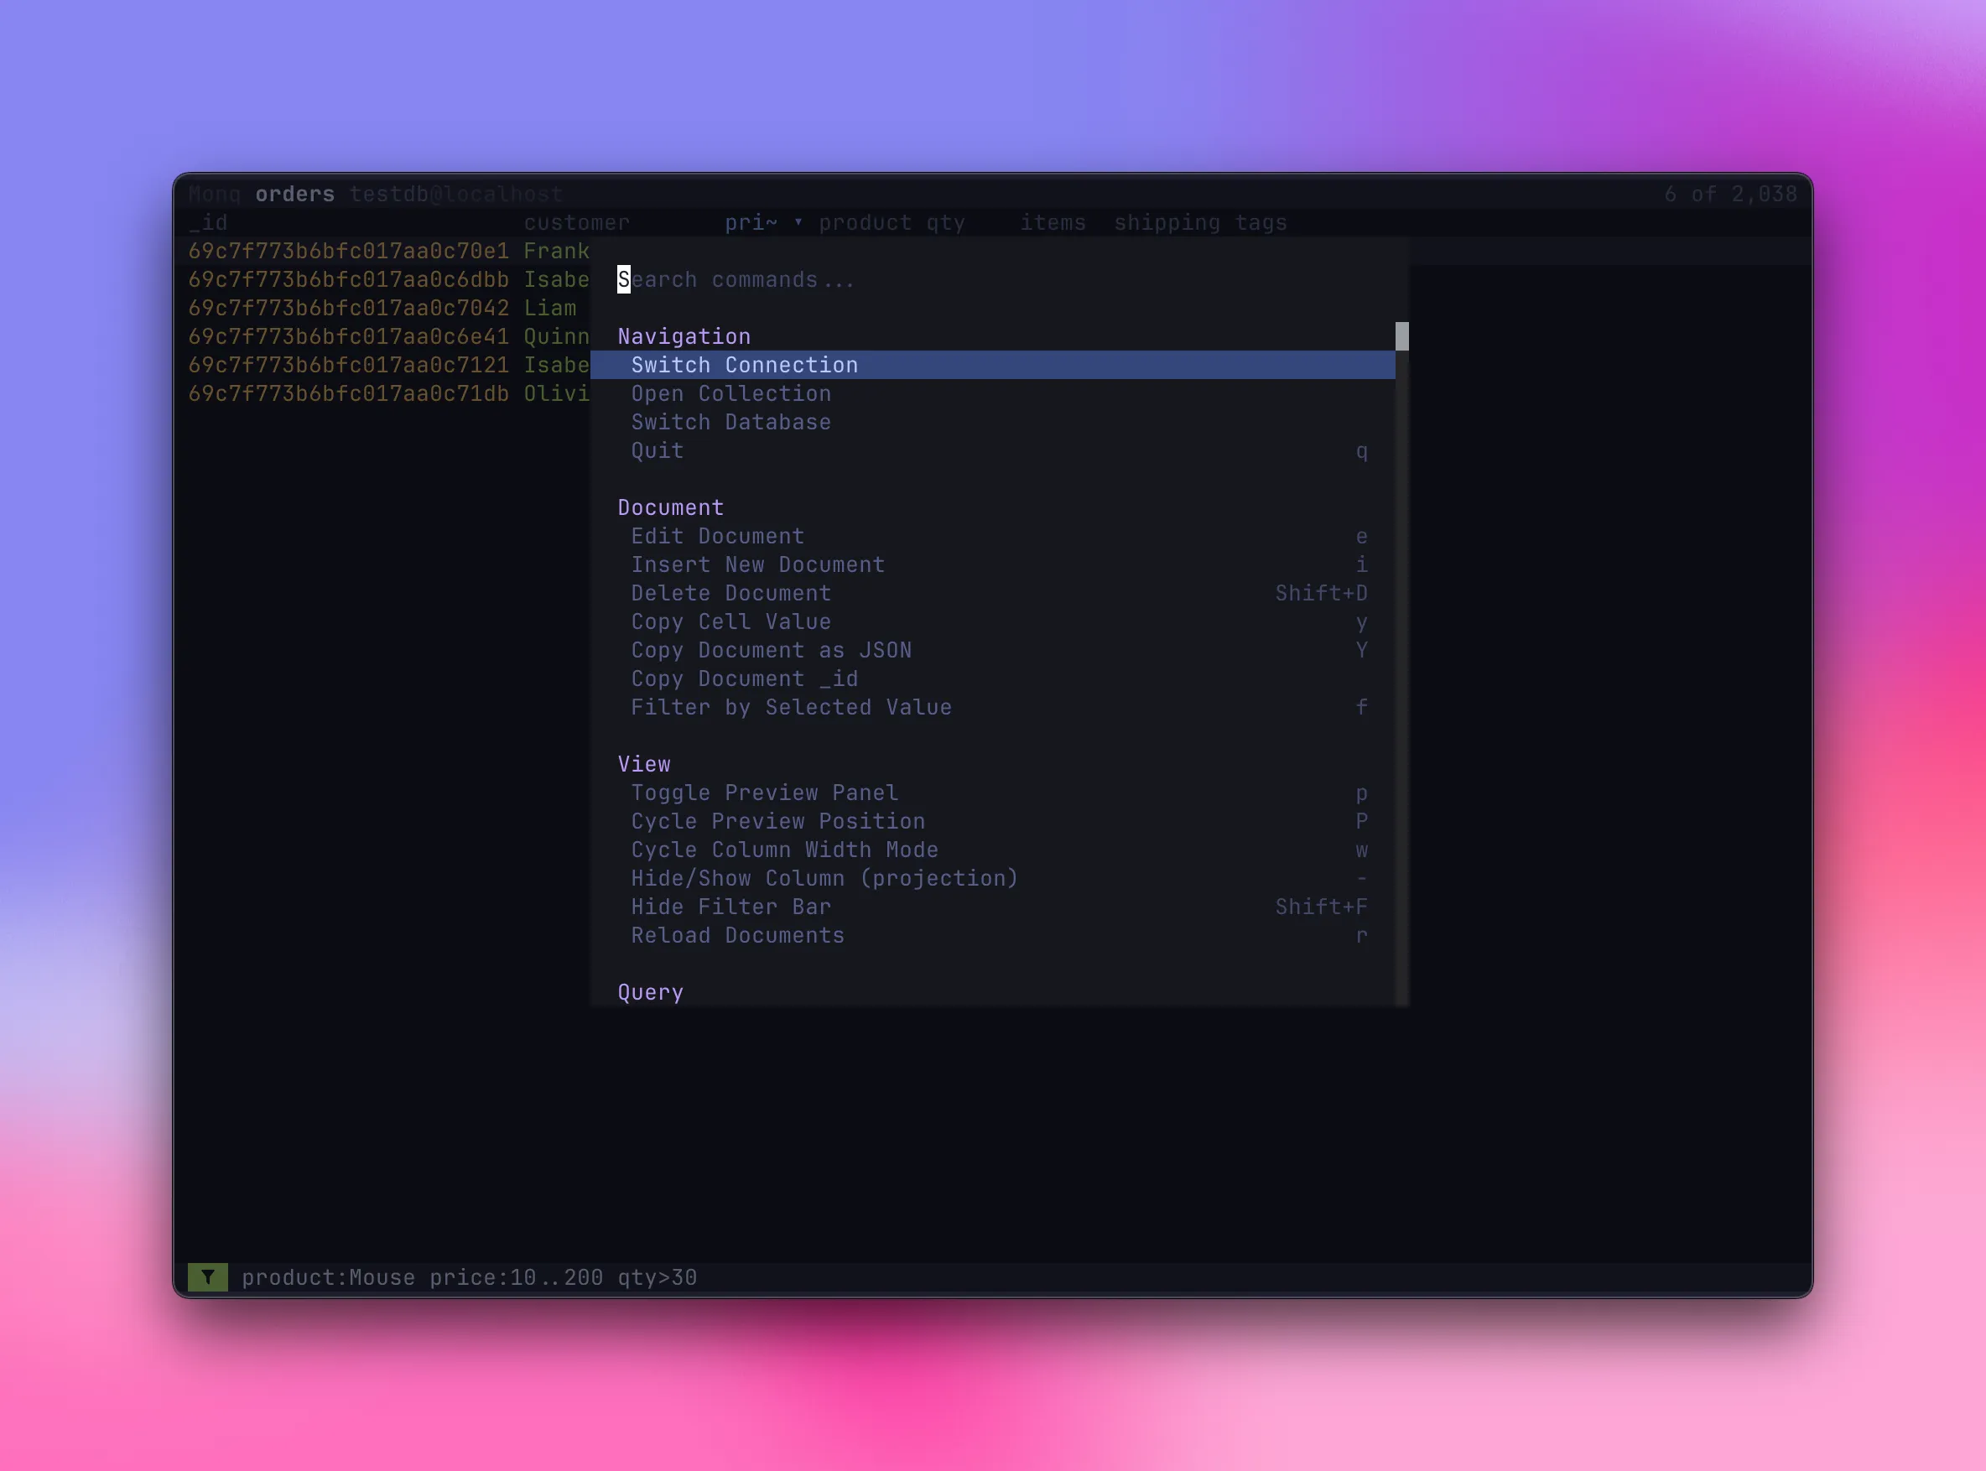Select Copy Document as JSON

[992, 650]
